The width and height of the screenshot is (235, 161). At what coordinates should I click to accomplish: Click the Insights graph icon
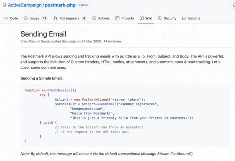point(185,18)
